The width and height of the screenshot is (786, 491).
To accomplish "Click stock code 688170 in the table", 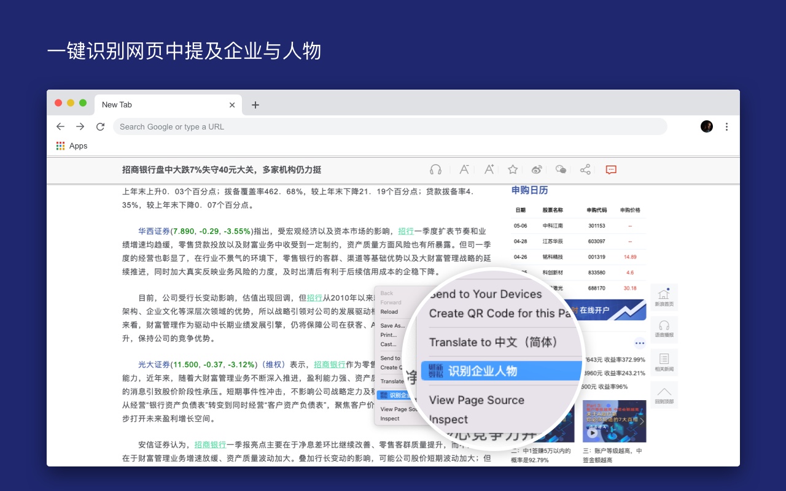I will click(596, 288).
